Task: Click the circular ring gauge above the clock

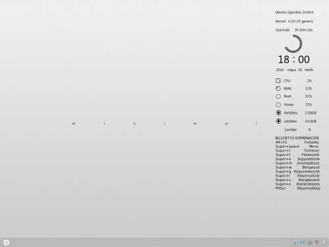Action: click(x=293, y=43)
